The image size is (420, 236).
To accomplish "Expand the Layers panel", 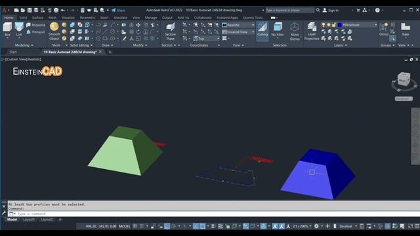I will (x=341, y=45).
